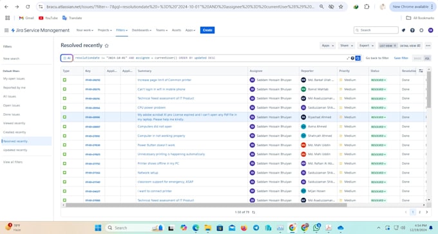Screen dimensions: 438x234
Task: Select My open issues filter
Action: (14, 78)
